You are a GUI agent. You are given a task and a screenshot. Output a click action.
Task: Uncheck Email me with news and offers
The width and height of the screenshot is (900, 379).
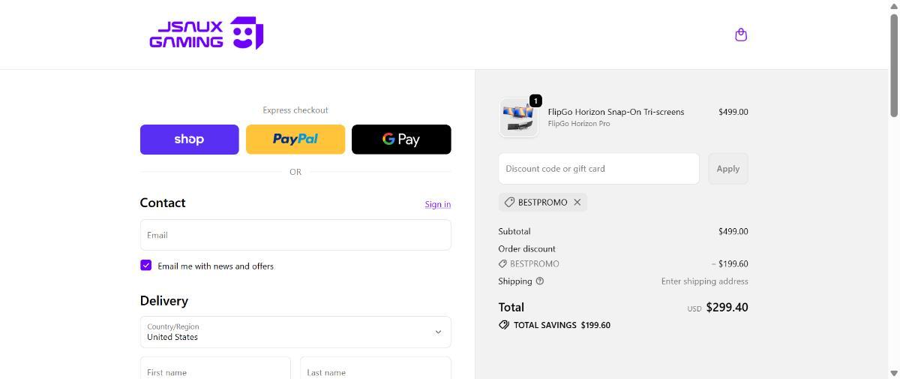[x=146, y=266]
